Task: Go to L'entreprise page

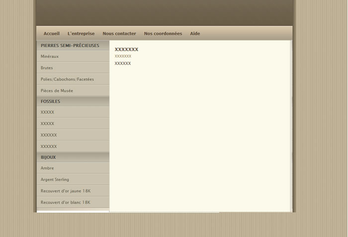Action: 81,33
